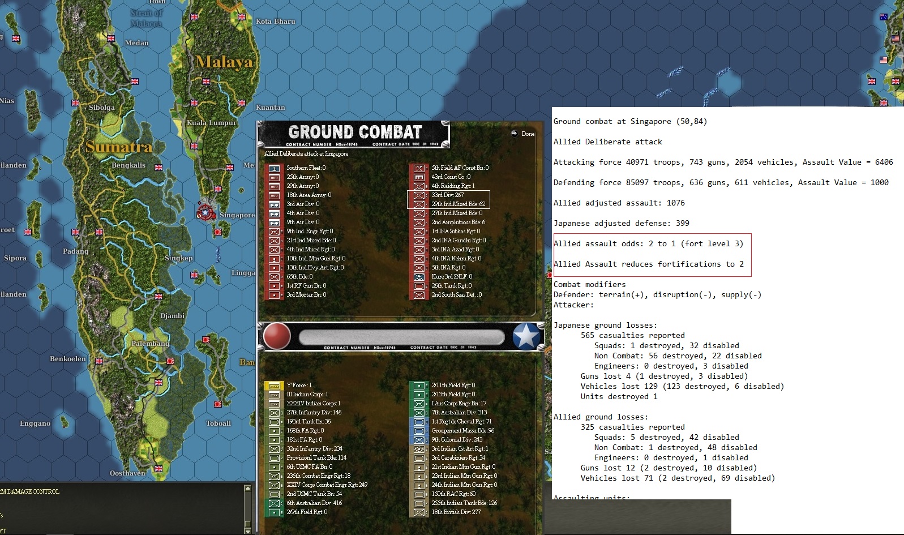Select the Kure 3rd SNLF anchor icon
Viewport: 904px width, 535px height.
tap(419, 277)
